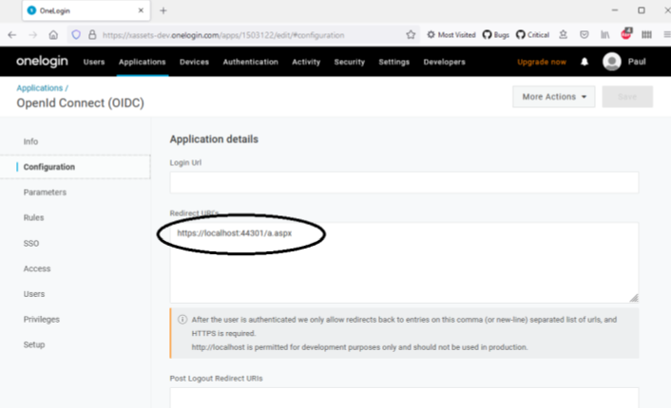Open the Setup sidebar tab
Screen dimensions: 671x408
34,344
